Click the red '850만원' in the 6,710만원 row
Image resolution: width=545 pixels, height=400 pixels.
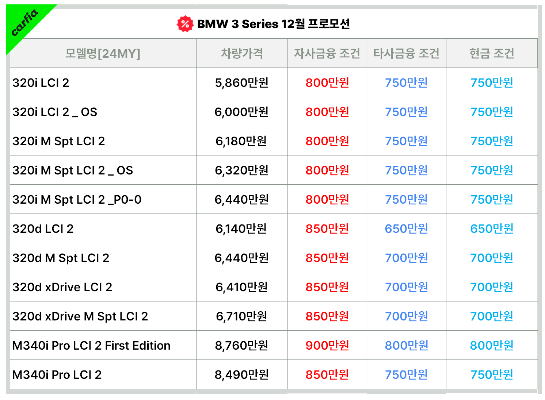(327, 316)
